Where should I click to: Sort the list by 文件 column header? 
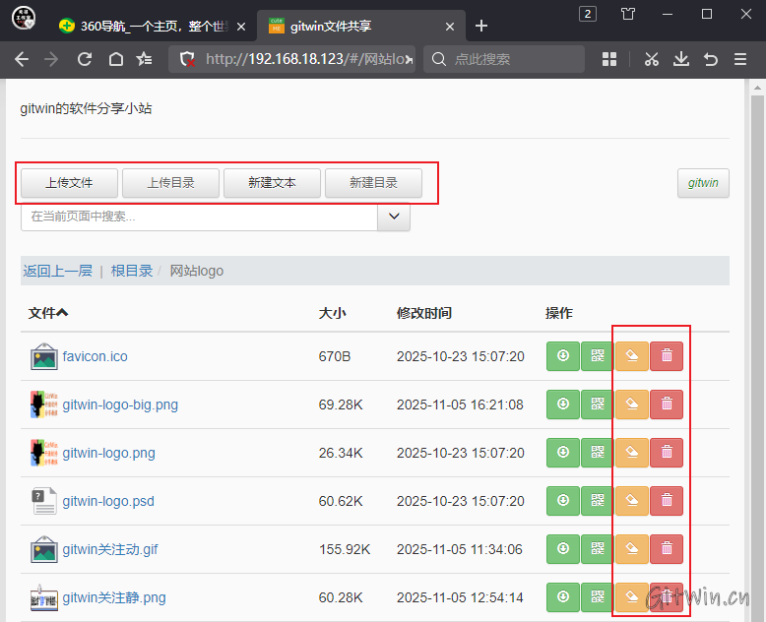pyautogui.click(x=48, y=313)
